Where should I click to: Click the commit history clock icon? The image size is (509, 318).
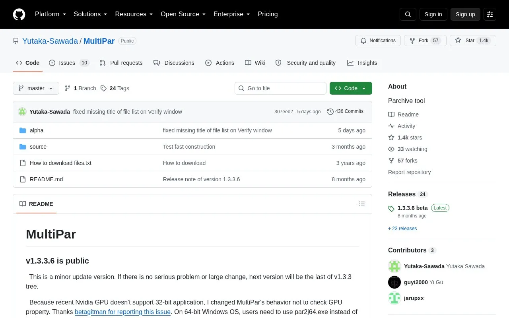[x=330, y=112]
